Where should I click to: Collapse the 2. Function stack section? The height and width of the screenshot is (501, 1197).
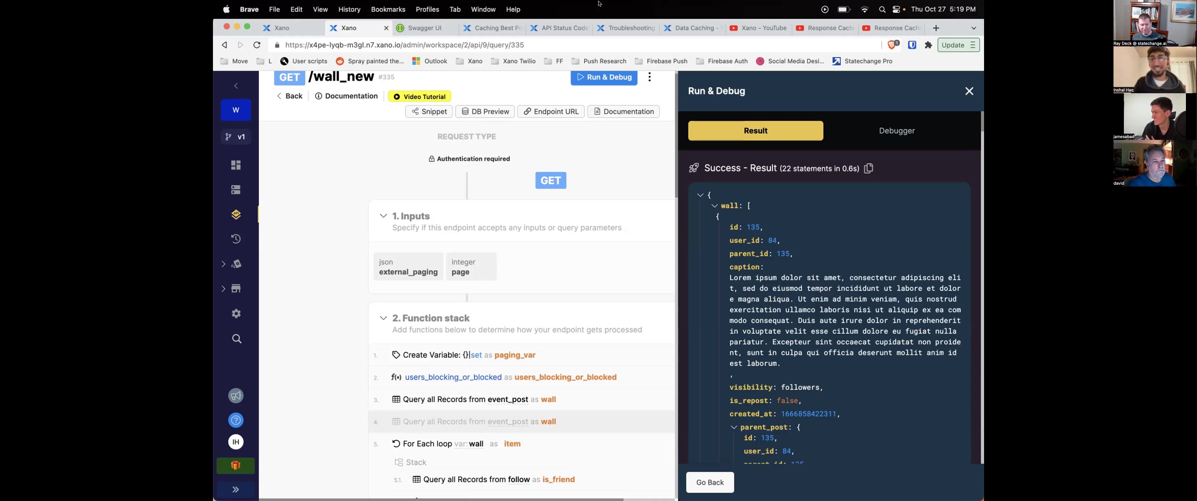pos(383,318)
